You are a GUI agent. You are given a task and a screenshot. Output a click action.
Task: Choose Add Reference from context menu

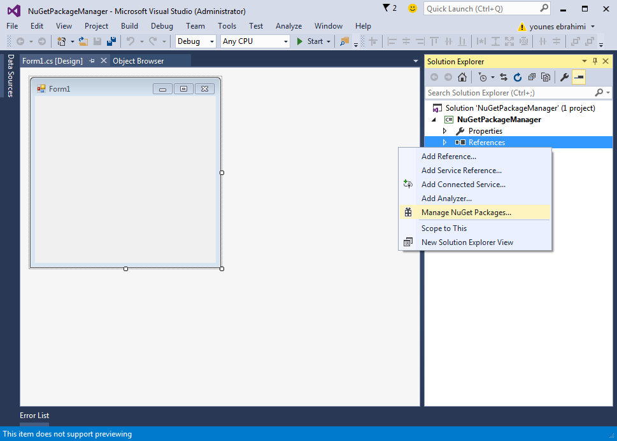pyautogui.click(x=448, y=157)
